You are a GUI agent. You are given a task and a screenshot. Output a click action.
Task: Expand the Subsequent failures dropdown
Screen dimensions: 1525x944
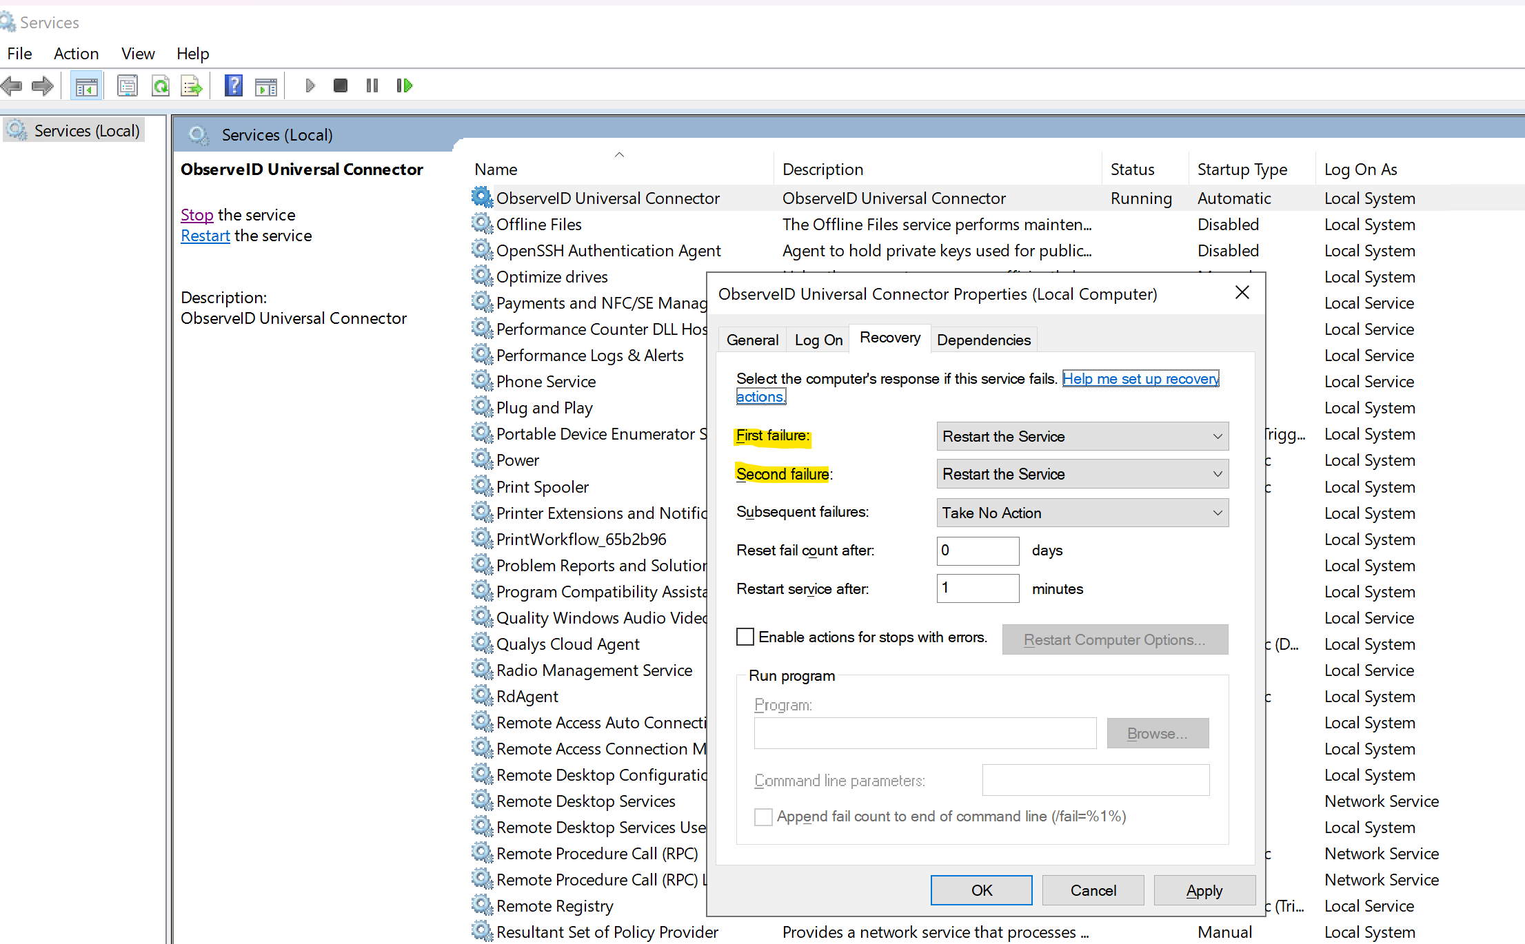click(x=1082, y=513)
